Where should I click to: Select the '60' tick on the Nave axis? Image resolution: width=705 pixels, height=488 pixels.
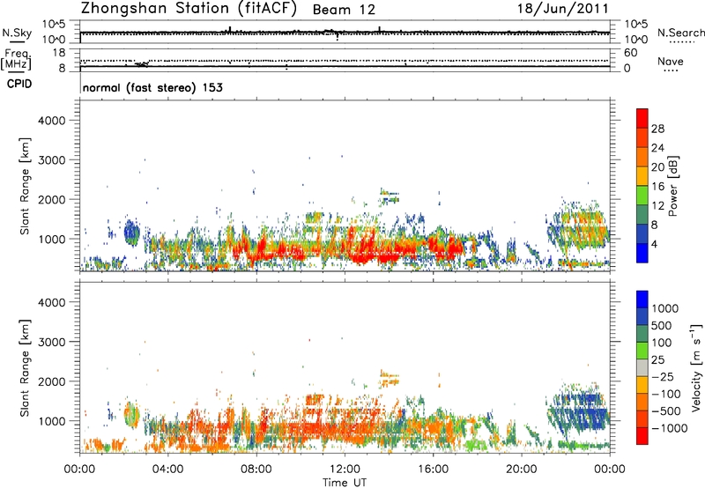click(x=630, y=53)
